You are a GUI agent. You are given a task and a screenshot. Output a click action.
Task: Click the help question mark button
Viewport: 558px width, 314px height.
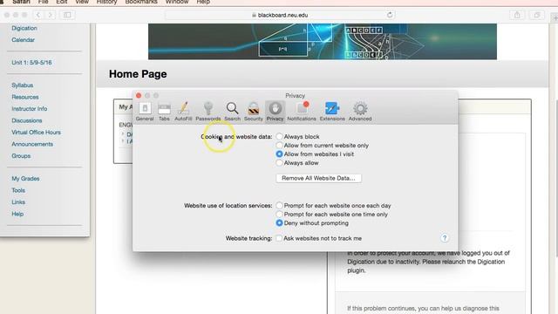click(x=445, y=238)
